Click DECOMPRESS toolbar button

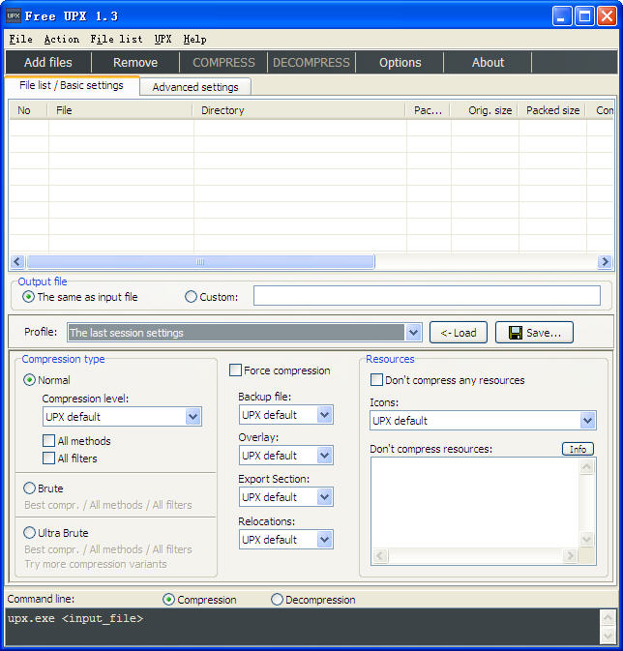coord(311,62)
